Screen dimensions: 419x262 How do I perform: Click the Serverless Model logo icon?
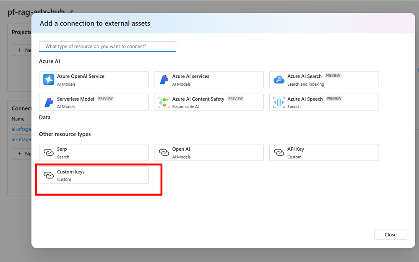tap(49, 102)
